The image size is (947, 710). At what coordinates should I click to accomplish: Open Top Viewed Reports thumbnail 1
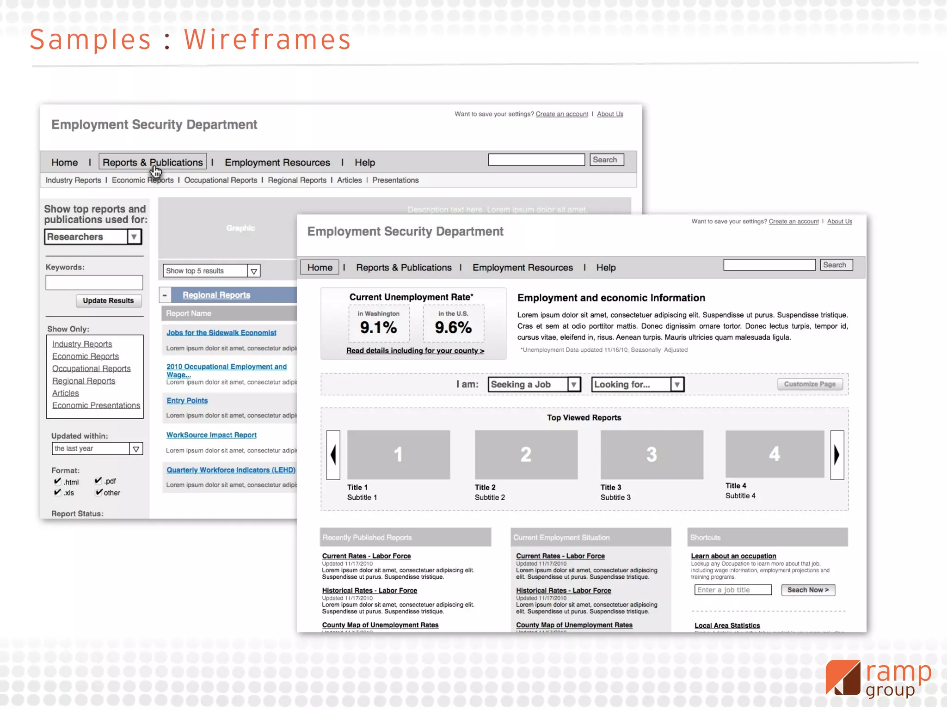(399, 455)
